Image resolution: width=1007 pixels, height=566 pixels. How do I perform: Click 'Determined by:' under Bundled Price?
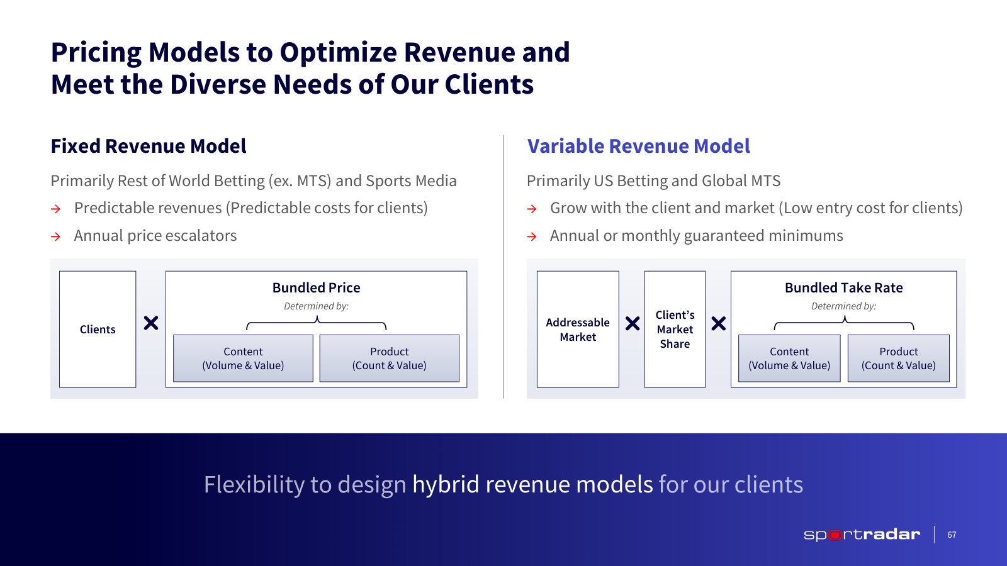316,306
